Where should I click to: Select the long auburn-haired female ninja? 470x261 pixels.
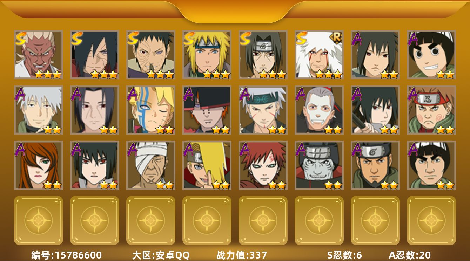[38, 165]
